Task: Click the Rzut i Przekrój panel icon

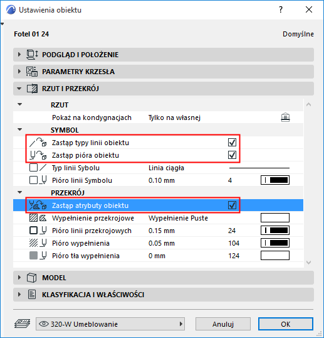Action: point(32,89)
